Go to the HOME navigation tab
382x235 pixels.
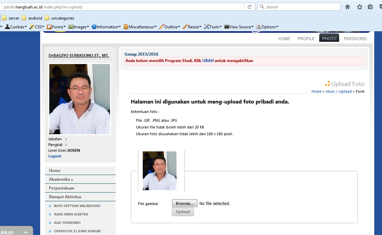(x=284, y=38)
